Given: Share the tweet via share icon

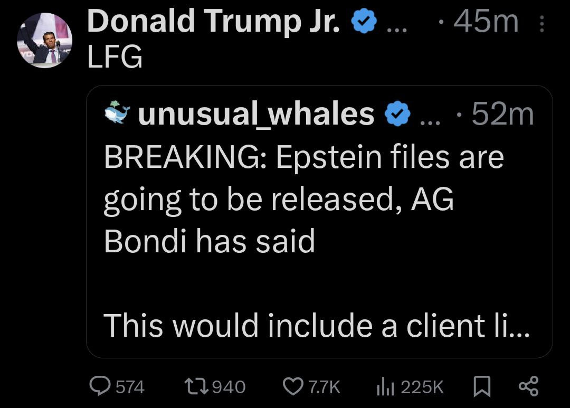Looking at the screenshot, I should (x=528, y=387).
